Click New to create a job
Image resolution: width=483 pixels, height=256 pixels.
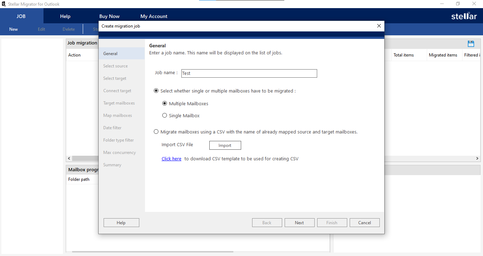[x=13, y=29]
